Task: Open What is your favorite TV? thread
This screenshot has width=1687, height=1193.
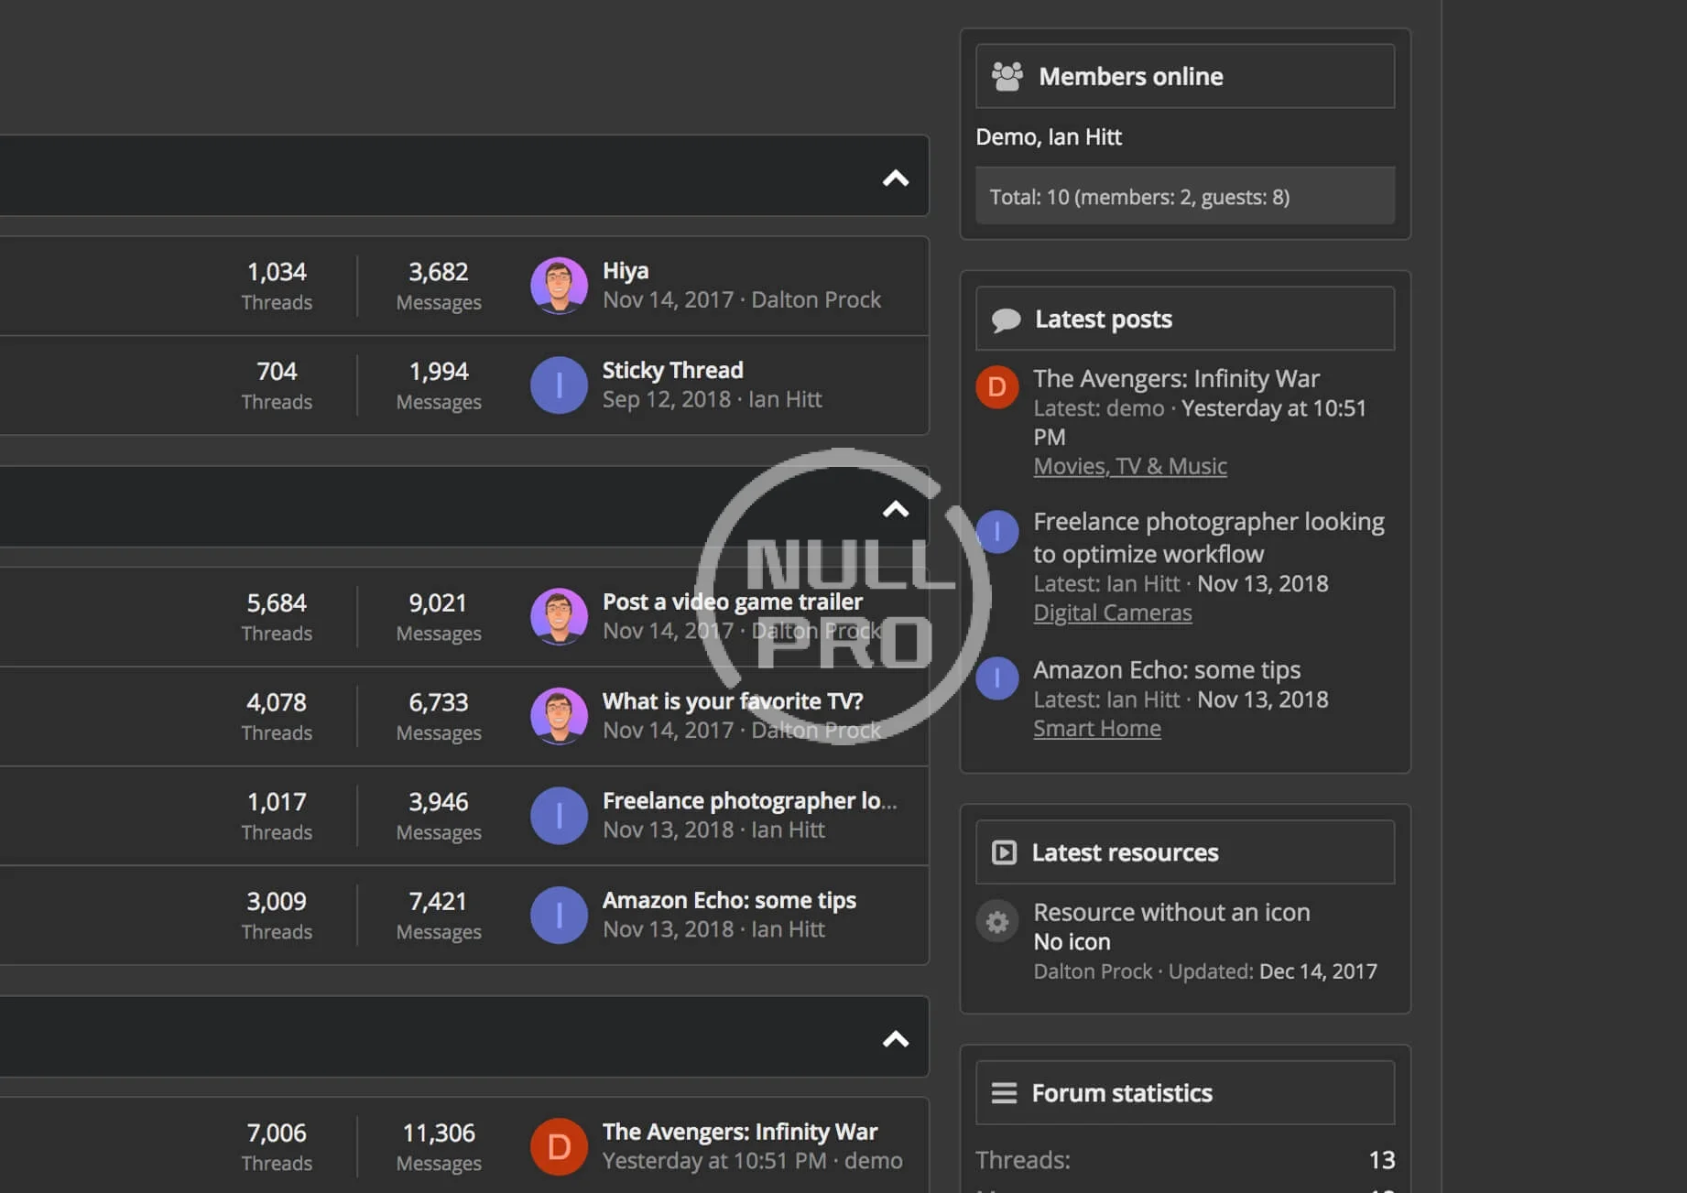Action: tap(732, 701)
